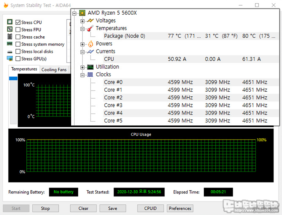
Task: Select the Core #3 clock row
Action: [x=191, y=105]
